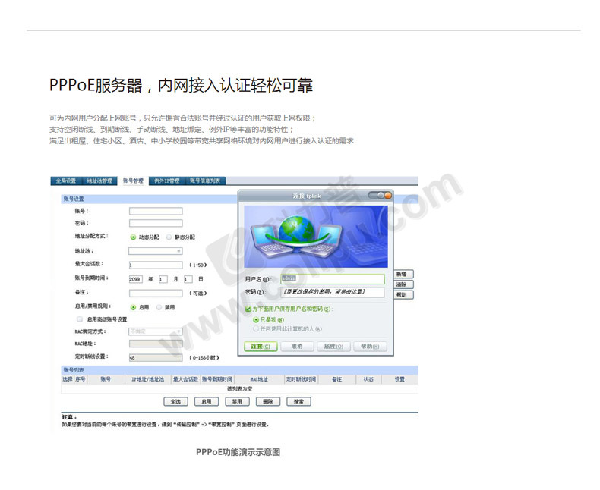This screenshot has height=490, width=600.
Task: Click the 连接 button in the dialog
Action: (x=260, y=346)
